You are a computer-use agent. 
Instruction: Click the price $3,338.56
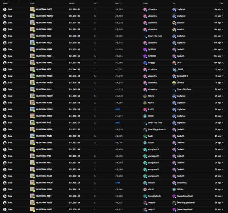click(74, 210)
